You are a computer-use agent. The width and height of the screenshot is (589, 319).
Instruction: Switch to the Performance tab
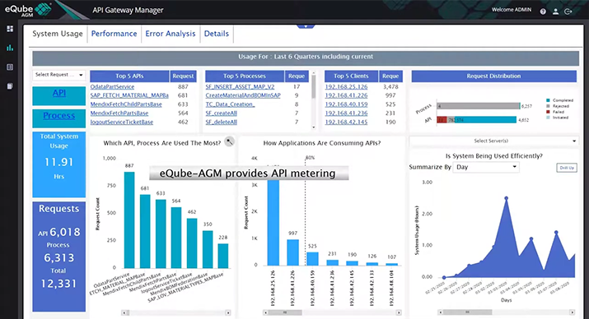[x=115, y=34]
